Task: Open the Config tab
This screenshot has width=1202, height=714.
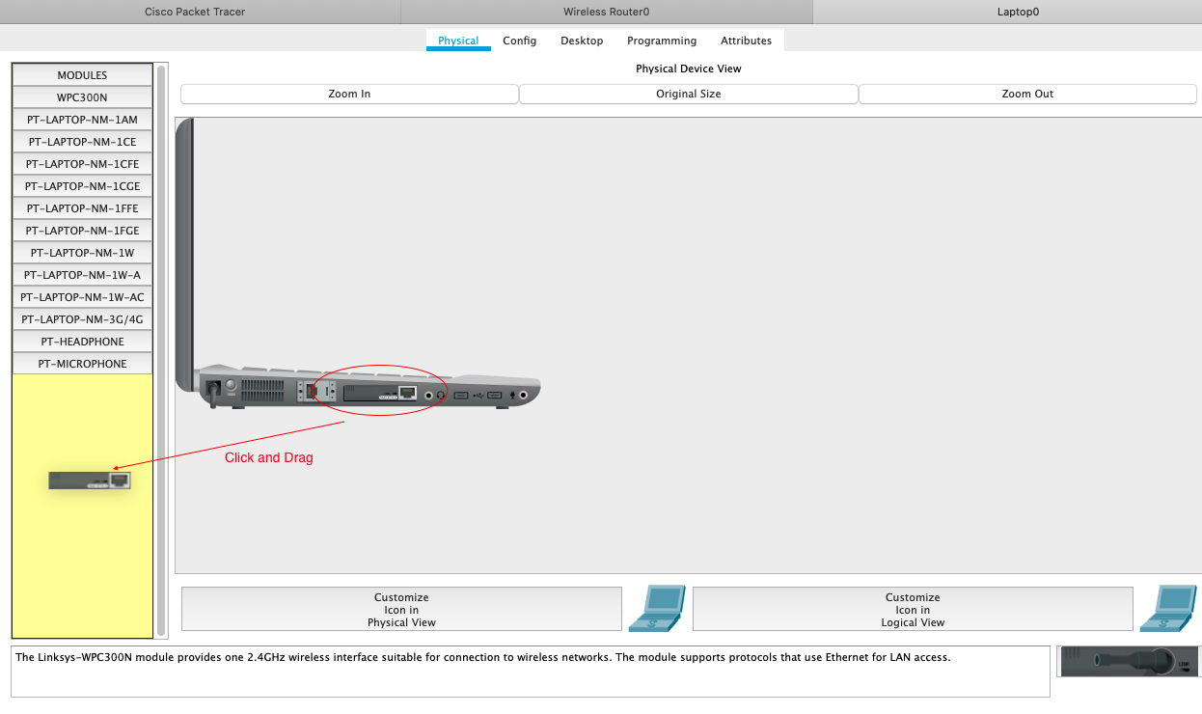Action: click(x=519, y=41)
